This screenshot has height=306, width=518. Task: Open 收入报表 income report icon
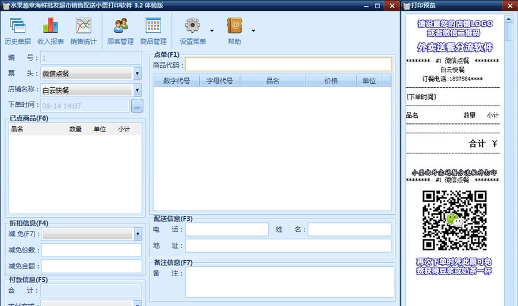coord(51,30)
